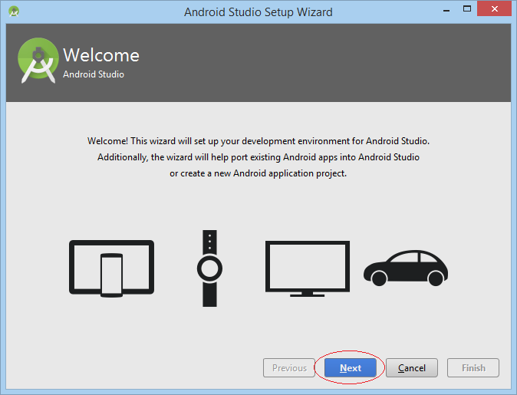Click the smartwatch wear icon

pos(209,268)
